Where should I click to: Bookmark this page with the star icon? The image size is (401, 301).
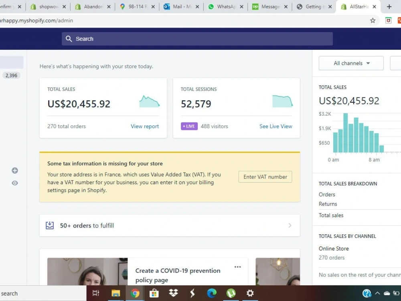point(373,20)
